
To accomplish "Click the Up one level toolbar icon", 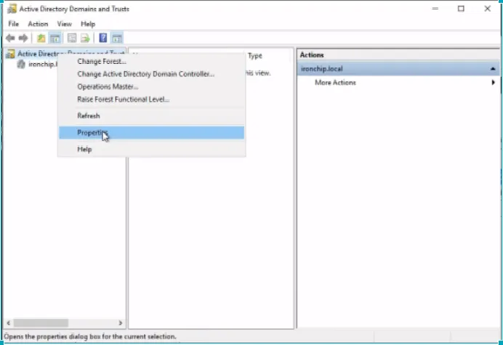I will click(41, 38).
